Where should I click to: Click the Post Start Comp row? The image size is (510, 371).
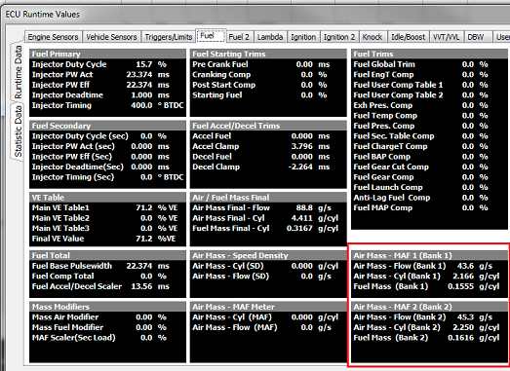(x=268, y=85)
